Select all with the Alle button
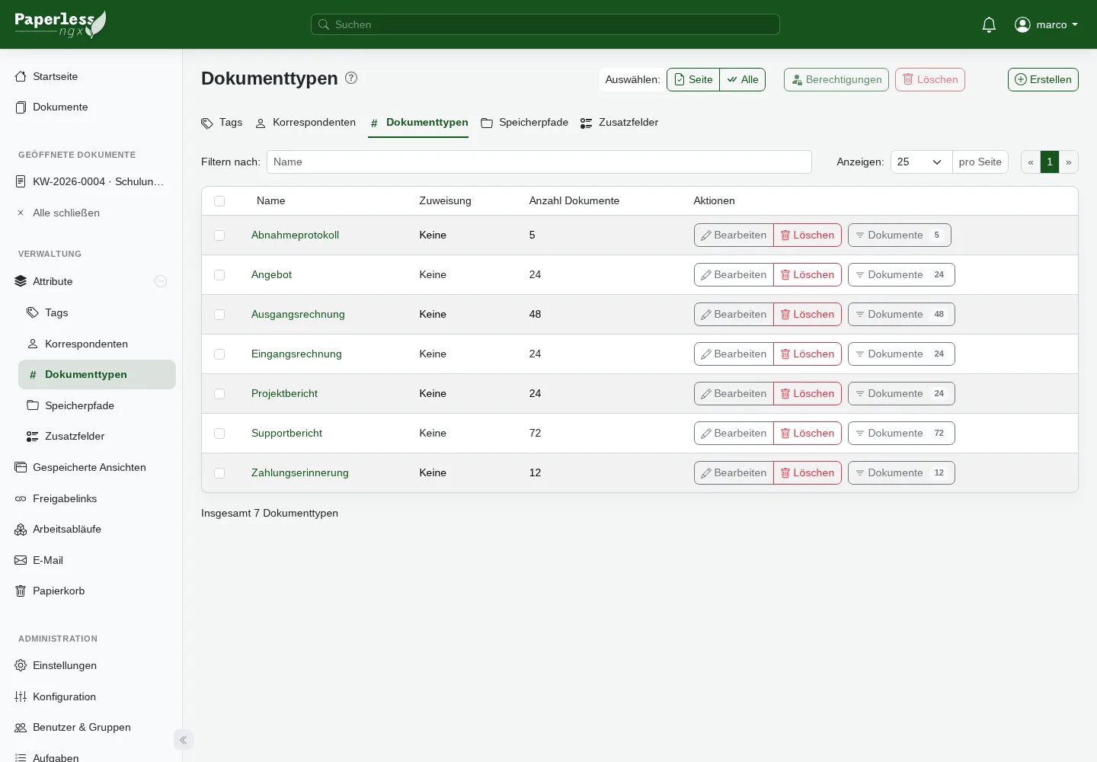The width and height of the screenshot is (1097, 762). point(743,79)
